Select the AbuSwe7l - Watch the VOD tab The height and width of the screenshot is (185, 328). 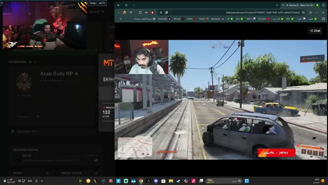[300, 5]
